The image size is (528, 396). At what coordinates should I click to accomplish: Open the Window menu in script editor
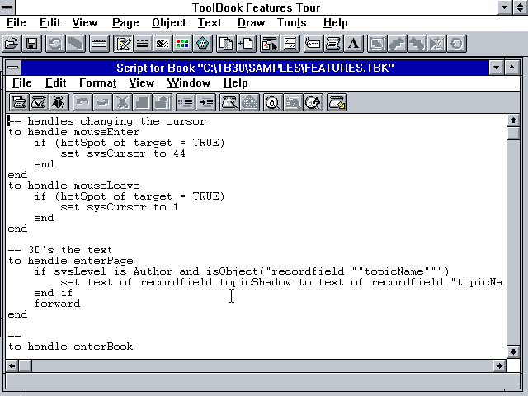pyautogui.click(x=189, y=83)
